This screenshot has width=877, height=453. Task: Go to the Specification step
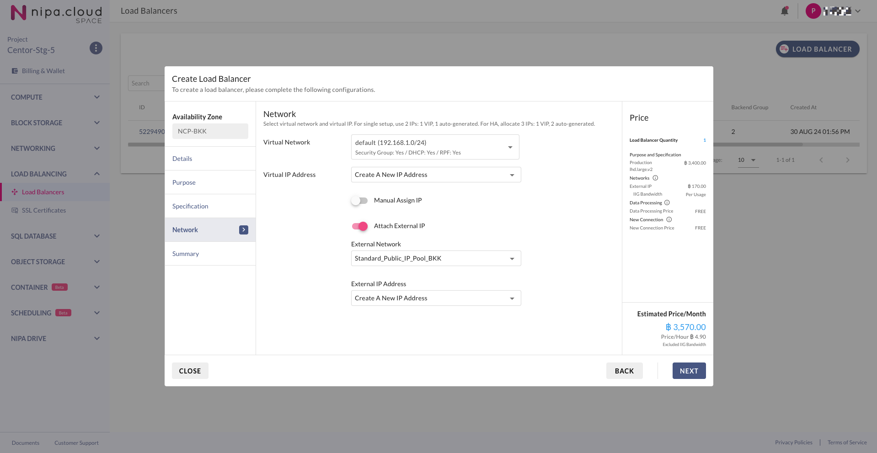point(190,206)
